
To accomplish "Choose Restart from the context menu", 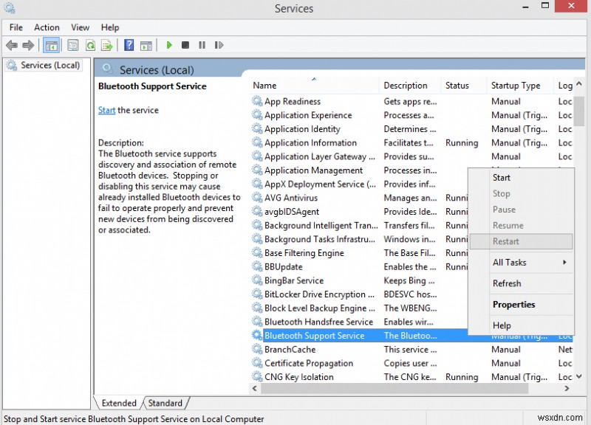I will pyautogui.click(x=507, y=241).
